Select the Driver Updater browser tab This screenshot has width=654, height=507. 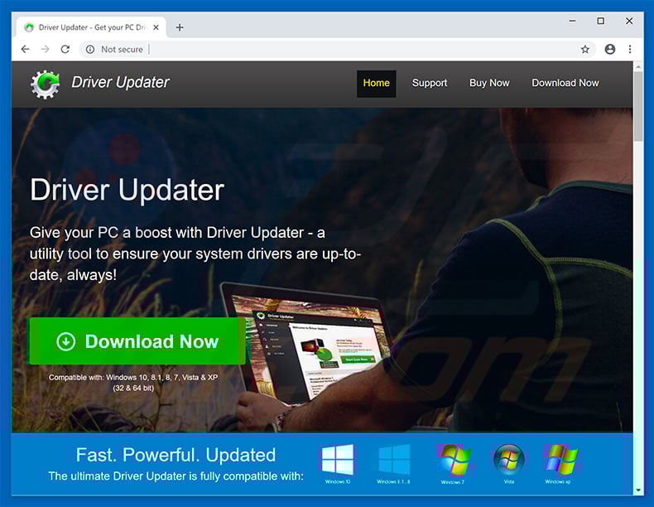91,27
